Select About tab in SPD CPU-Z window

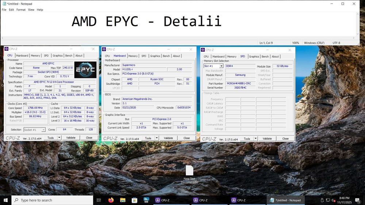point(275,56)
